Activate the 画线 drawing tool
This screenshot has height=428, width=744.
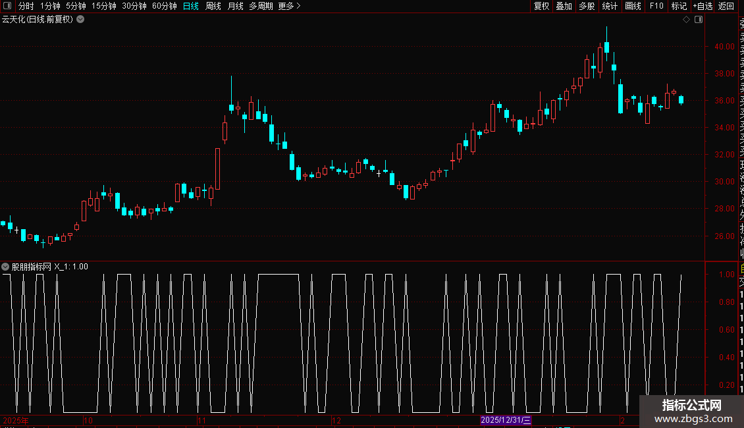[x=633, y=6]
